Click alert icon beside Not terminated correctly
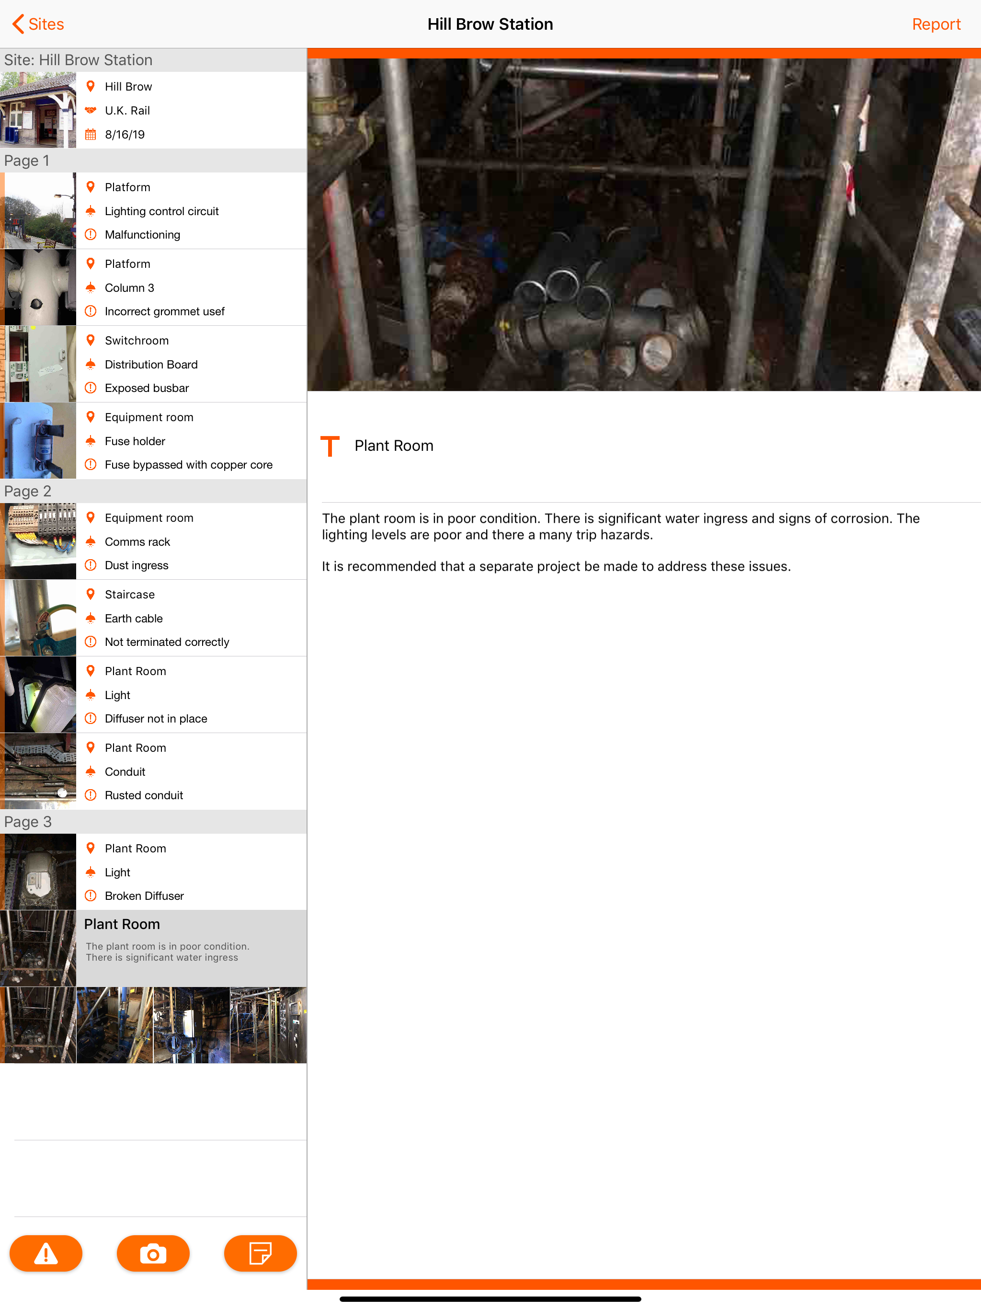Viewport: 981px width, 1309px height. click(x=91, y=642)
